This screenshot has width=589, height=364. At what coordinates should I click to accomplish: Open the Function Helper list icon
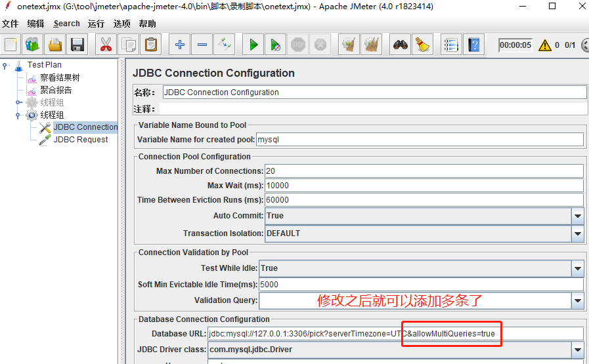click(x=451, y=45)
